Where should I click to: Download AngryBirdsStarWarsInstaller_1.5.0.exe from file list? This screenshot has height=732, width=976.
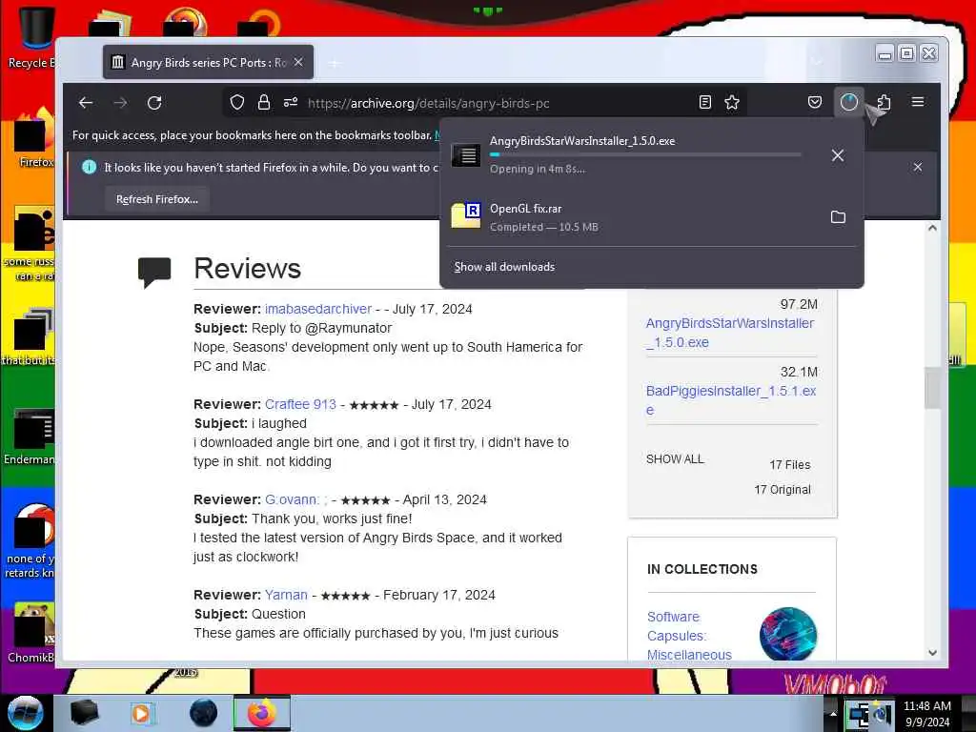(x=729, y=333)
